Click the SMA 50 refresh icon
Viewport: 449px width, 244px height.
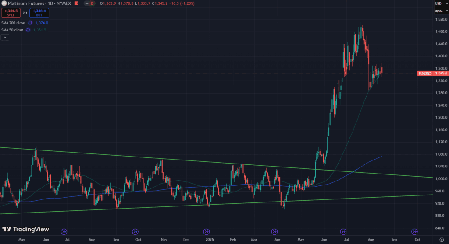point(28,30)
